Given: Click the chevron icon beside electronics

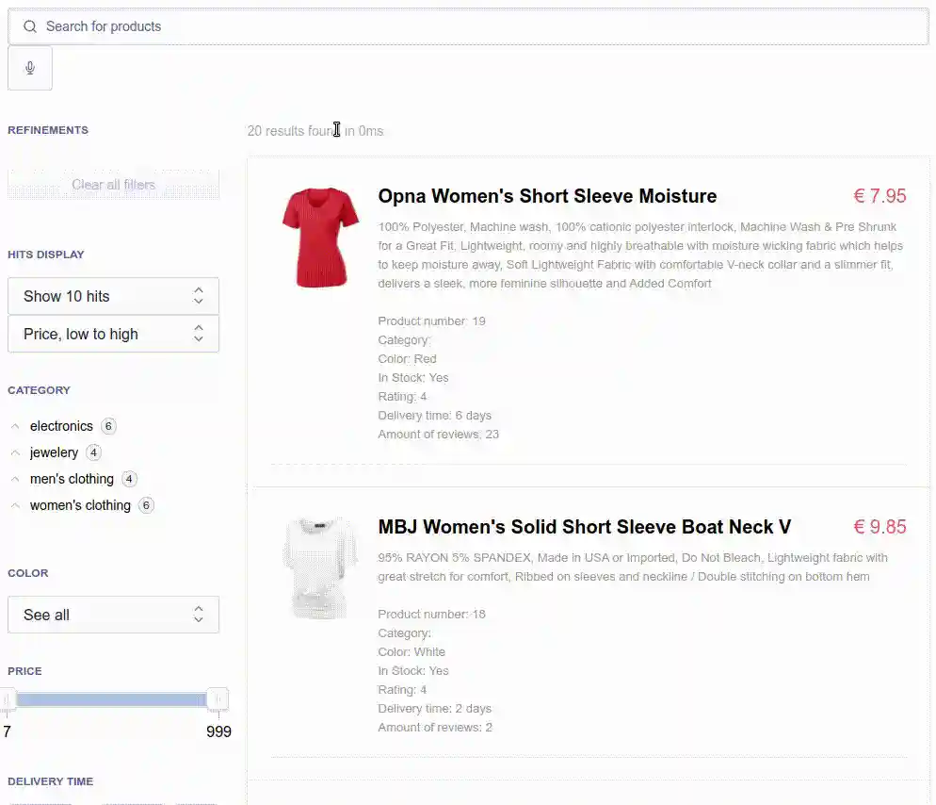Looking at the screenshot, I should [x=15, y=426].
